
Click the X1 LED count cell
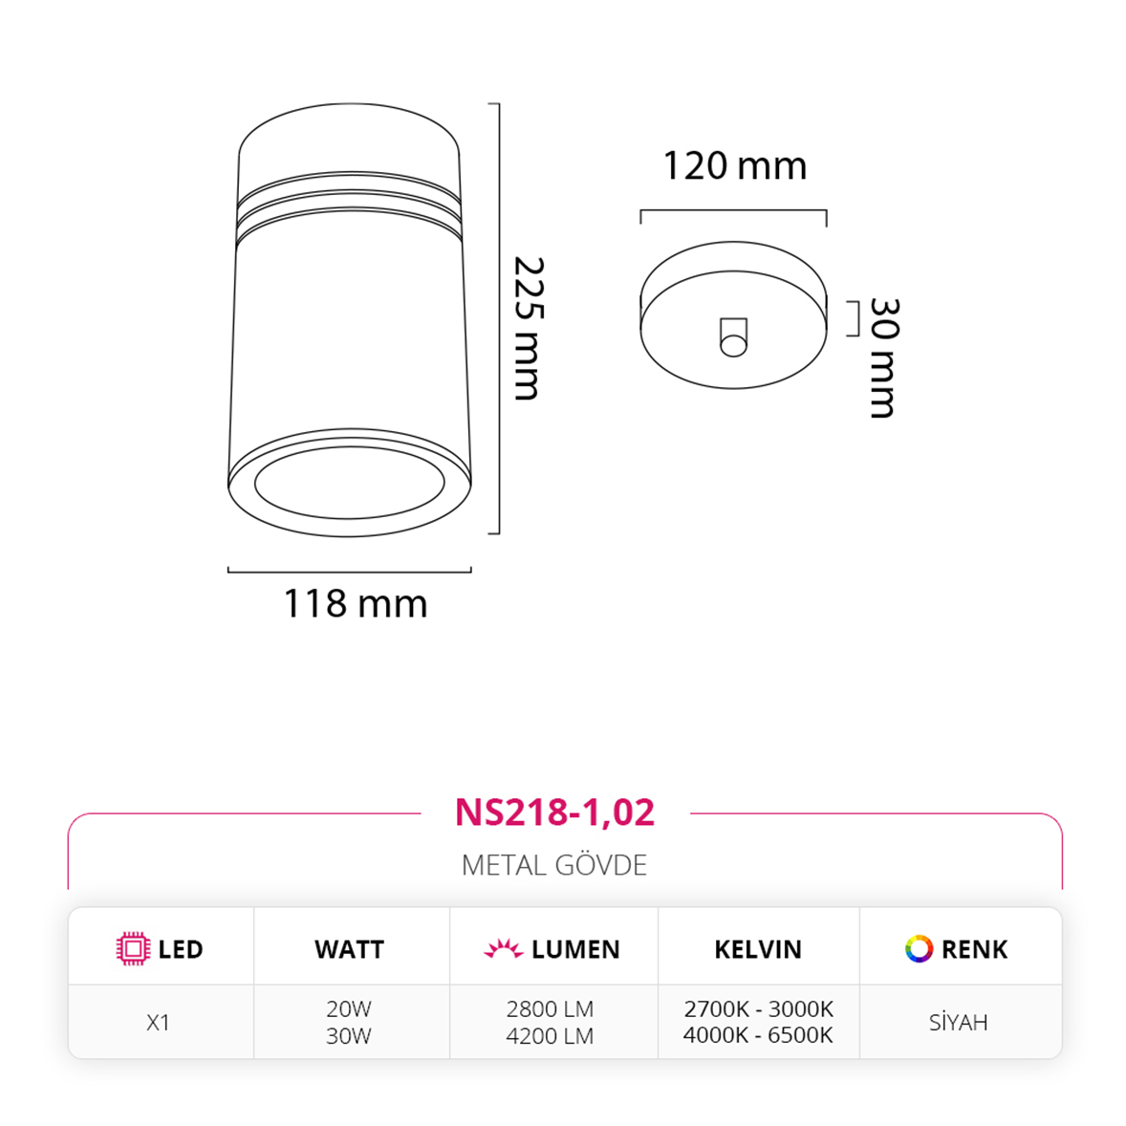tap(158, 1022)
